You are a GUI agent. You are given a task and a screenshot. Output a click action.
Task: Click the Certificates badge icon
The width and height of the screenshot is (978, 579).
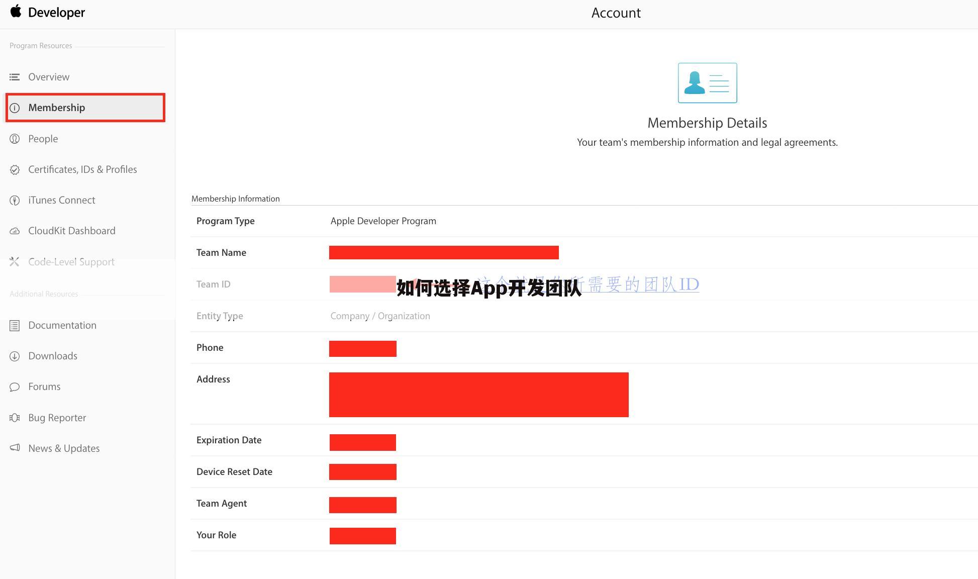coord(15,170)
